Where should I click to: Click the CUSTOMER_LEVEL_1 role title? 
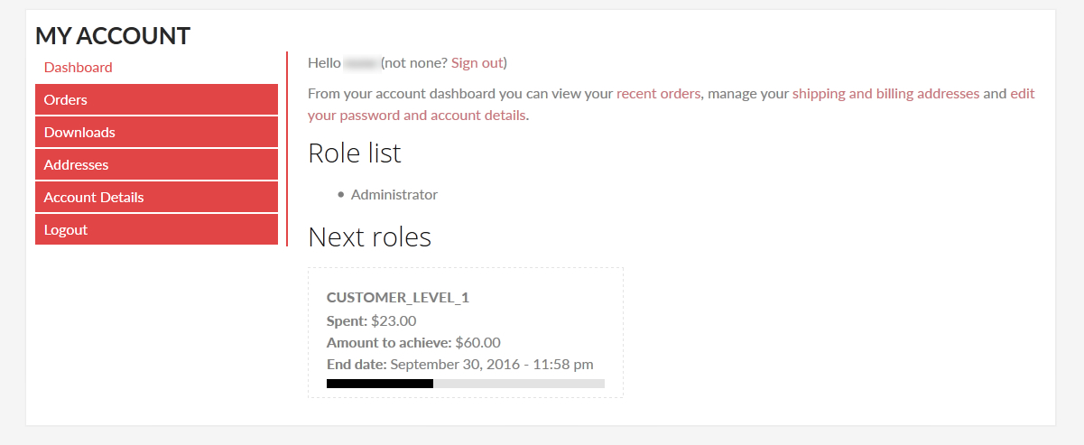(x=397, y=298)
